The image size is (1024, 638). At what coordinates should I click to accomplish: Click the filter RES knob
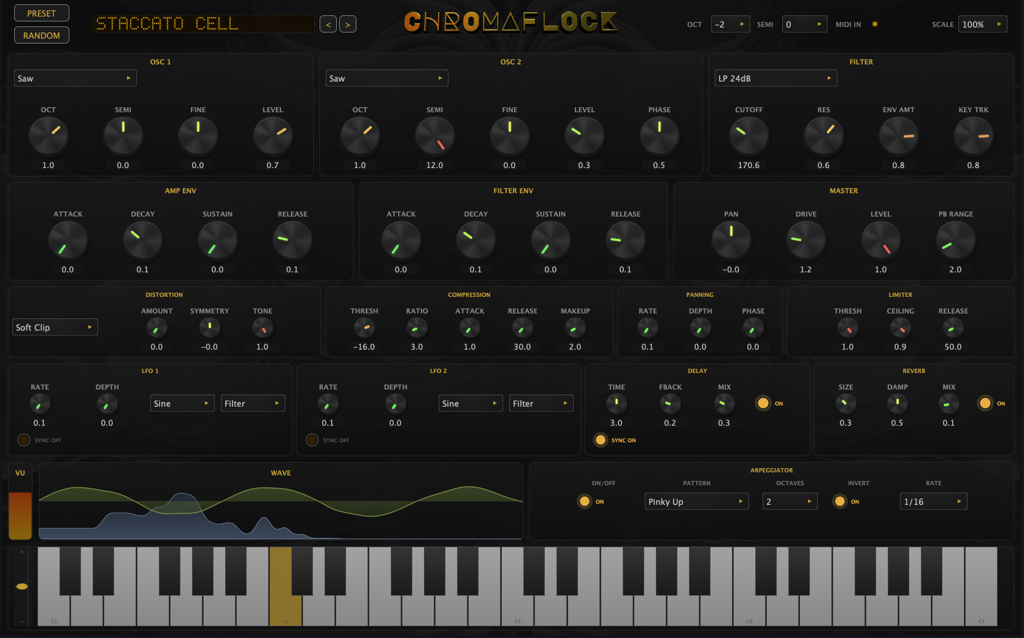824,136
